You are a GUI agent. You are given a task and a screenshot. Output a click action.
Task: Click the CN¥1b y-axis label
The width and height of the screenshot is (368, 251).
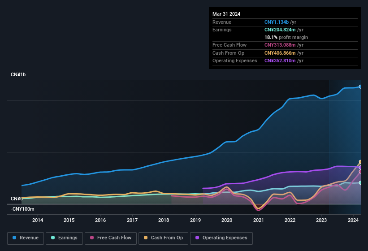pyautogui.click(x=18, y=74)
